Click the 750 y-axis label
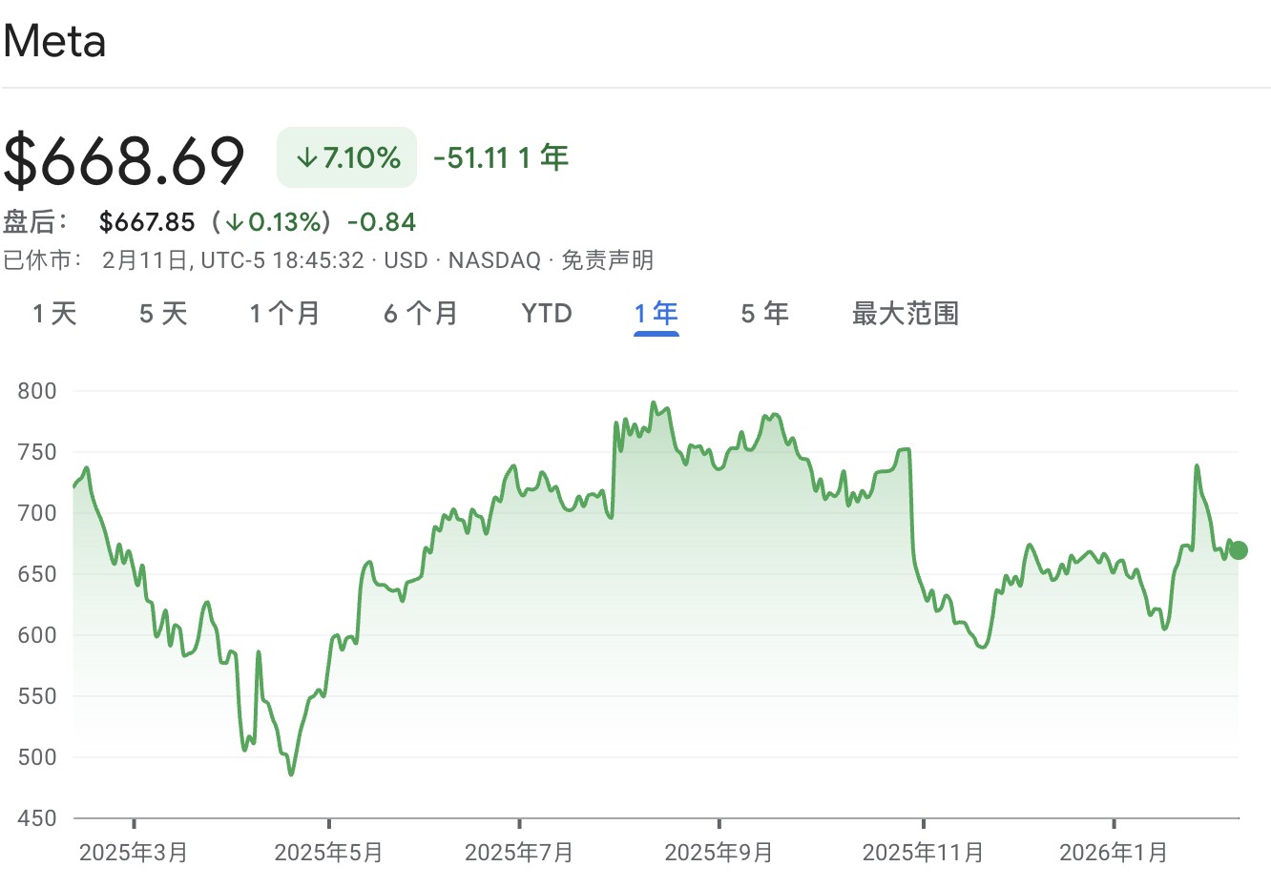 tap(37, 452)
